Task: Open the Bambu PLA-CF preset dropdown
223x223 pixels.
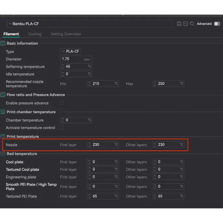Action: [90, 24]
